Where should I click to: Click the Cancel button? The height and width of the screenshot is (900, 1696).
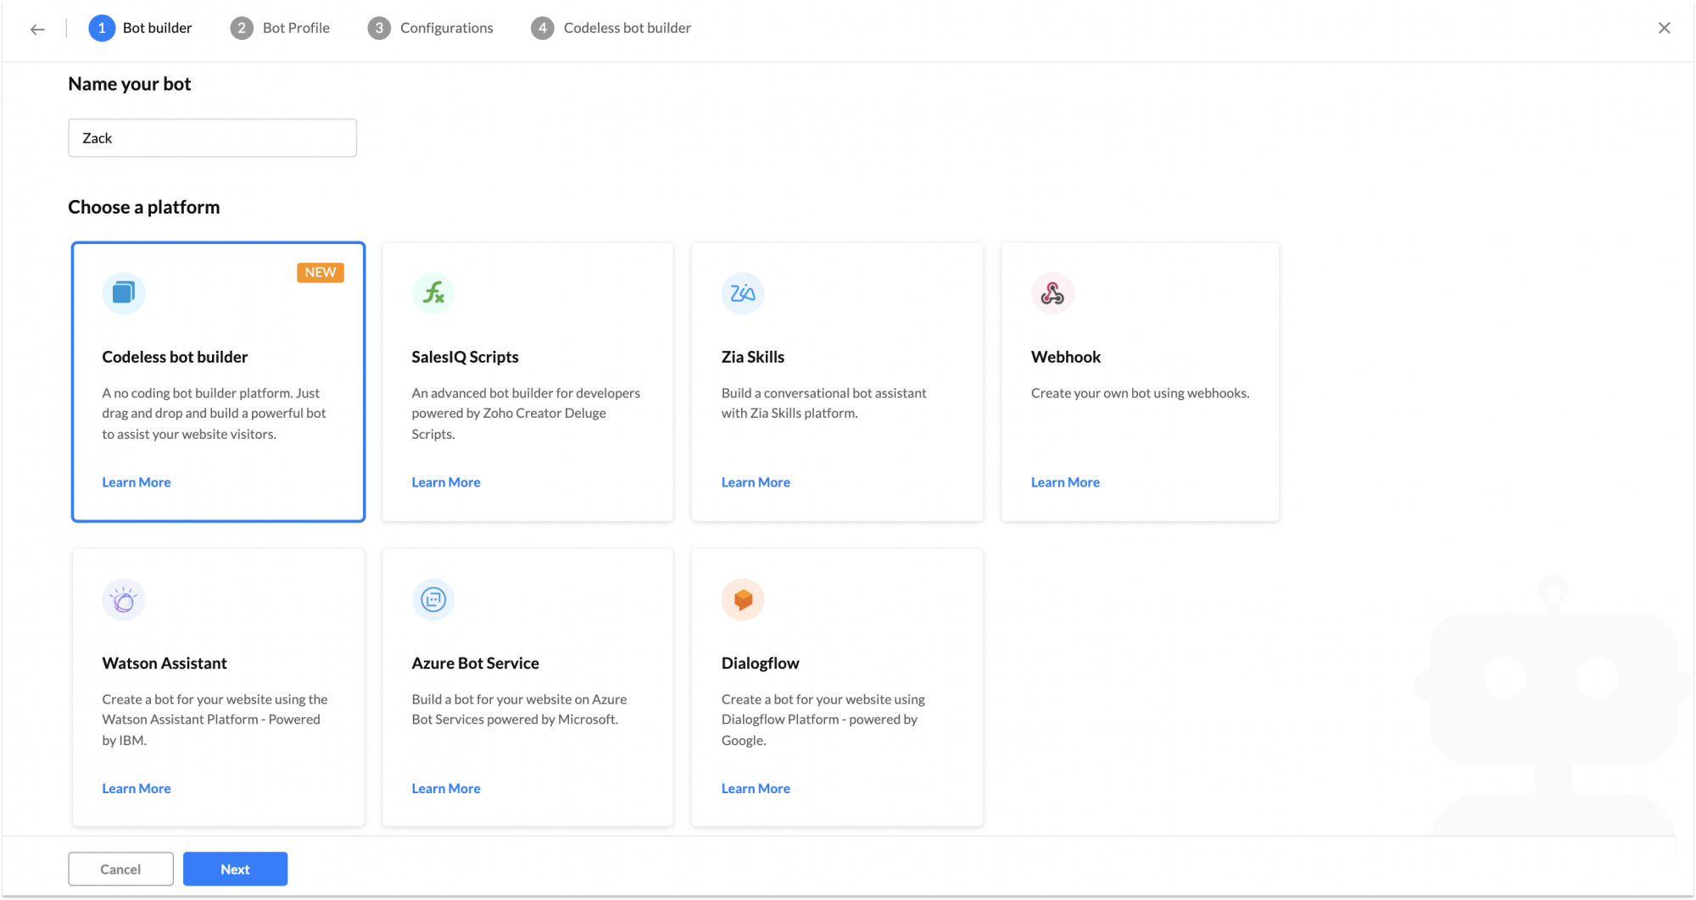(x=120, y=869)
